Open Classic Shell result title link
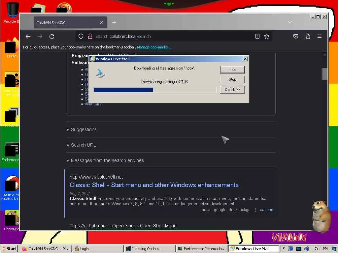The height and width of the screenshot is (253, 338). 154,185
